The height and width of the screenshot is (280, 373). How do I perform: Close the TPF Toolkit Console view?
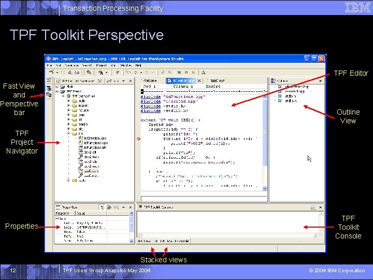click(321, 207)
